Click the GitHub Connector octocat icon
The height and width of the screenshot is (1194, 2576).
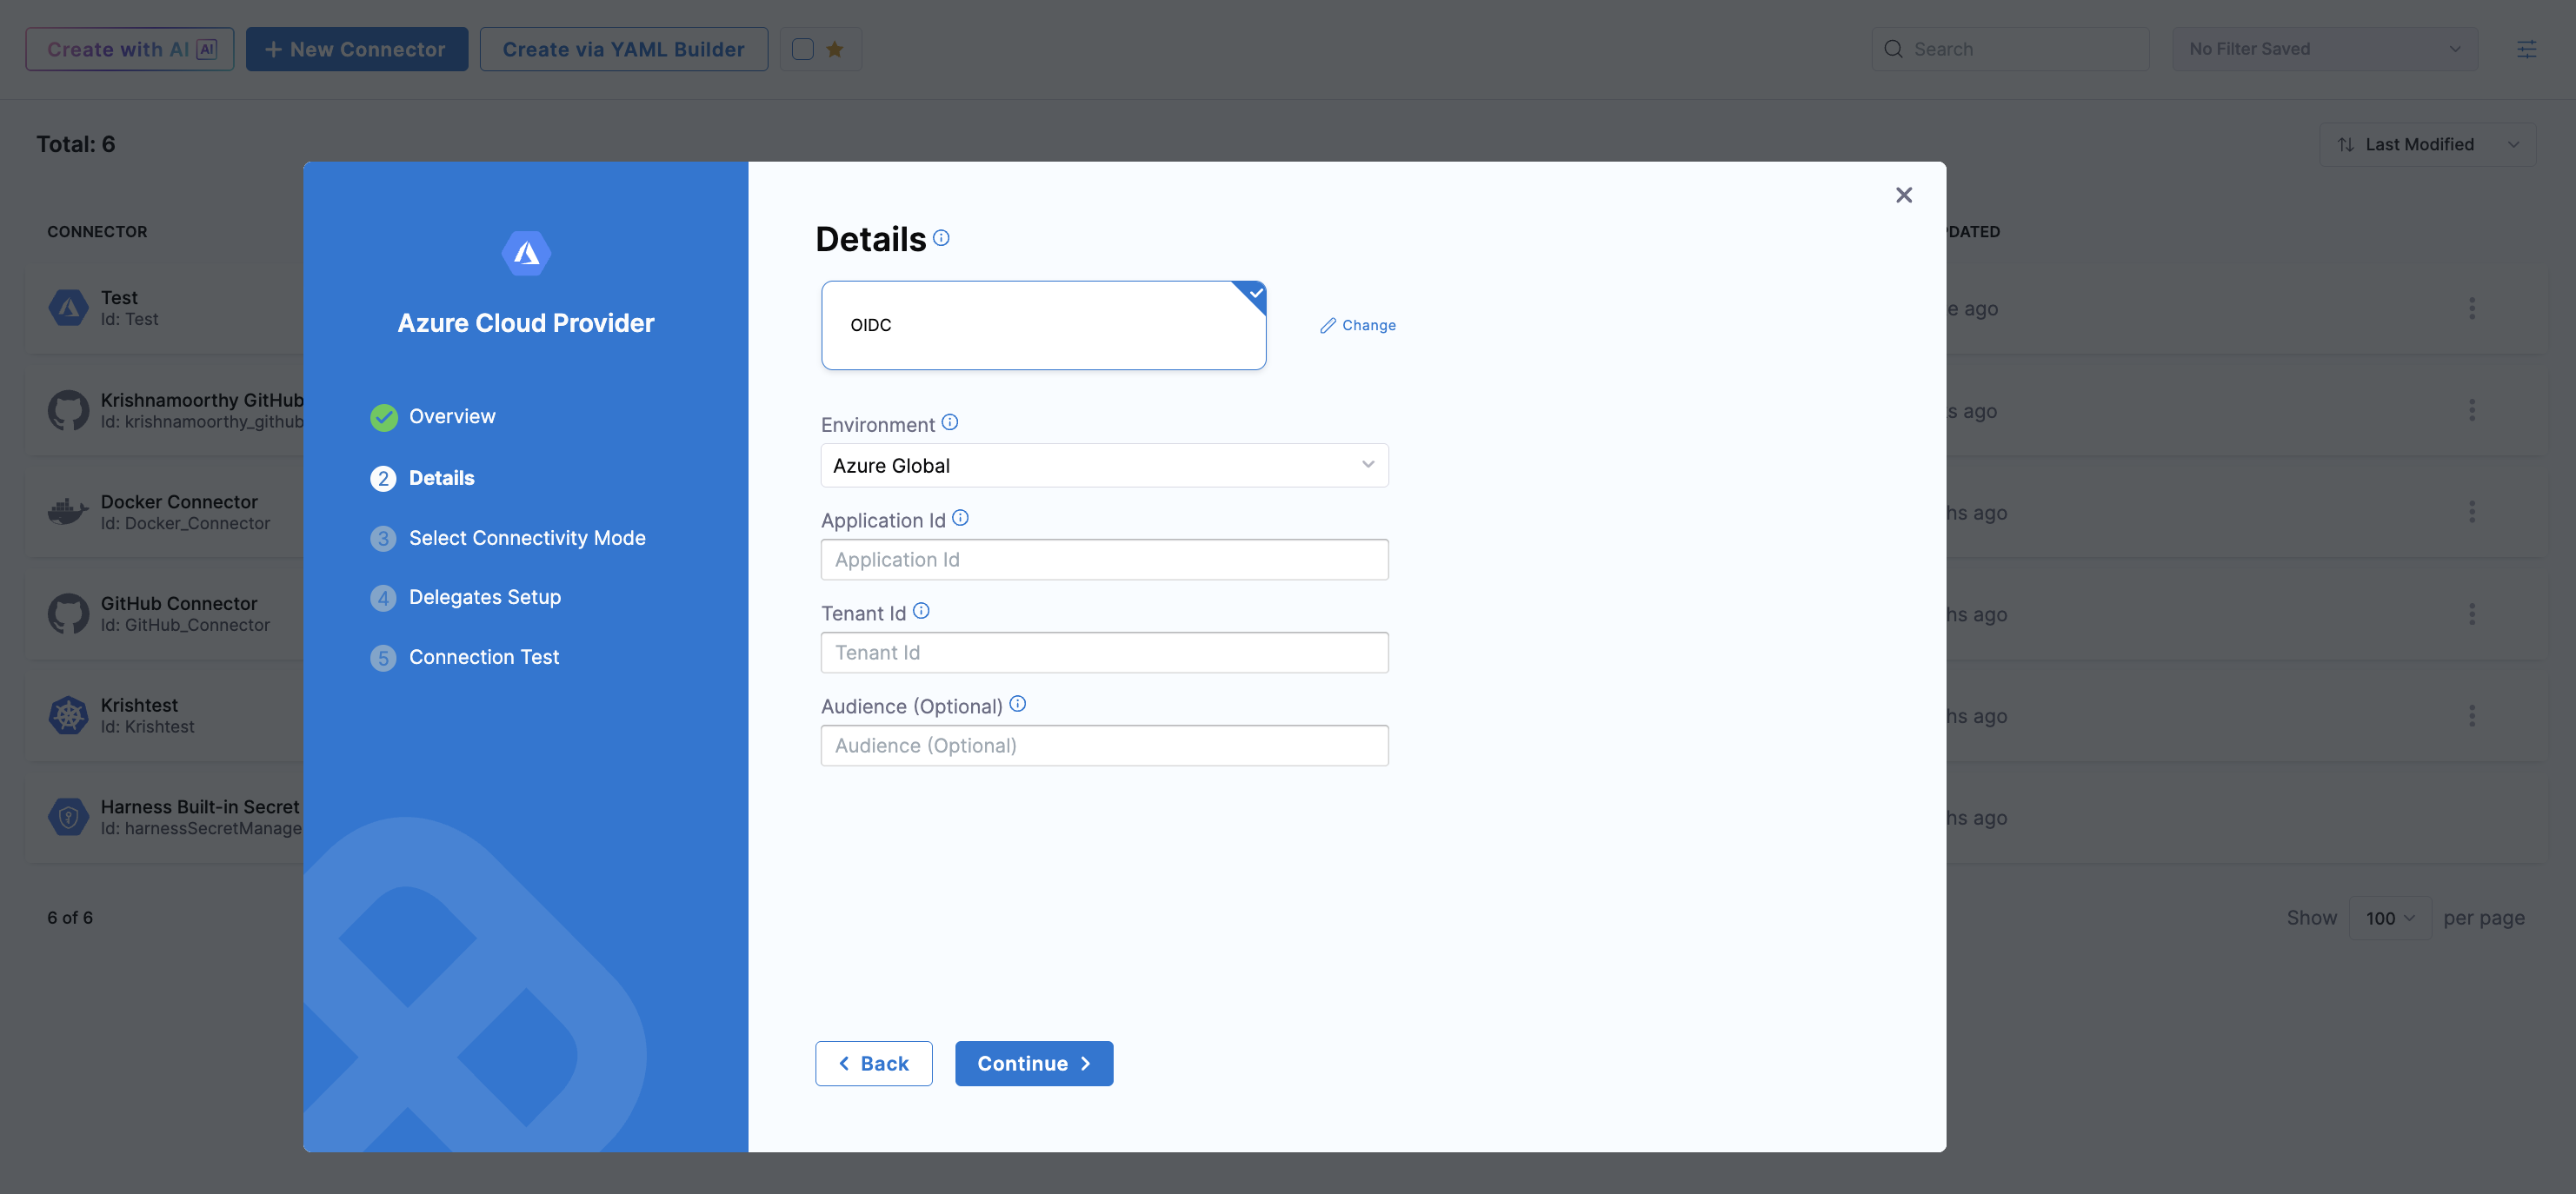tap(68, 614)
